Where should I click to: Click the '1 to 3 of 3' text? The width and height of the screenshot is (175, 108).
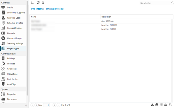click(x=65, y=105)
